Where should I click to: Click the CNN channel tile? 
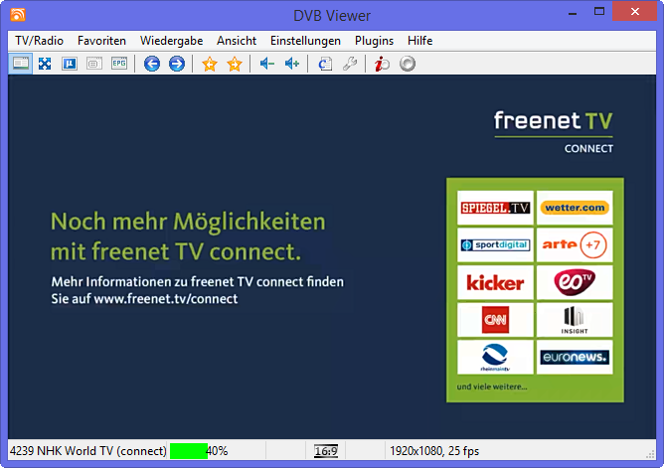pos(495,320)
